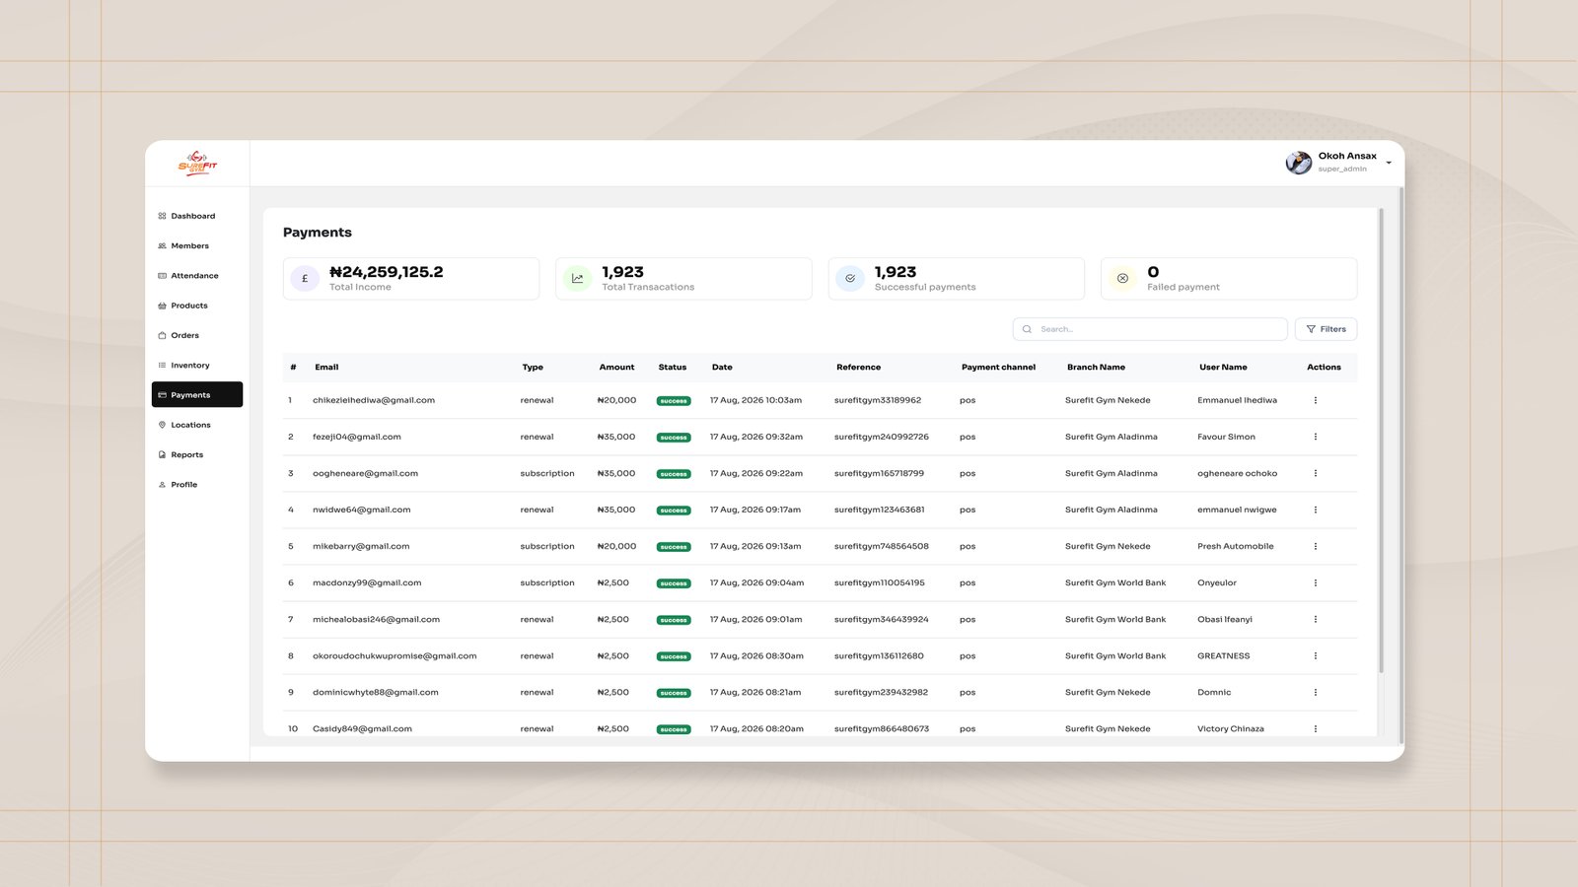The width and height of the screenshot is (1578, 887).
Task: Click the Date column header
Action: tap(722, 367)
